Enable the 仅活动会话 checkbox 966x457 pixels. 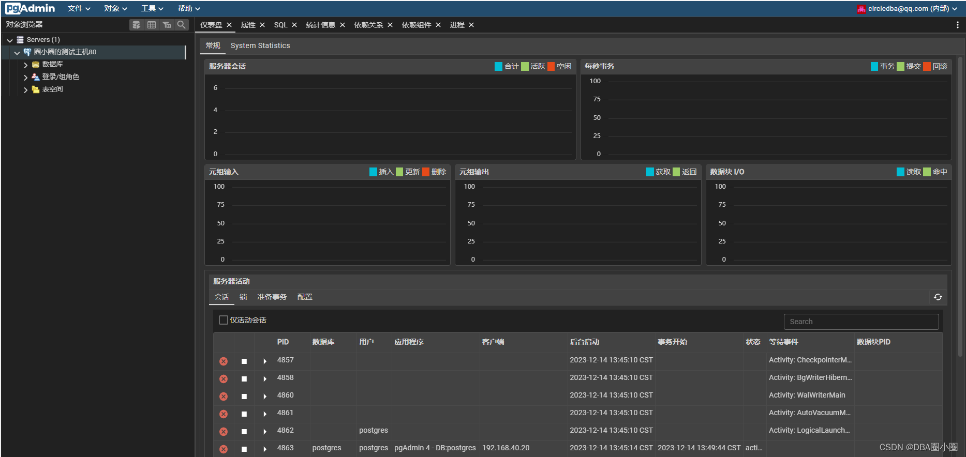pyautogui.click(x=224, y=321)
